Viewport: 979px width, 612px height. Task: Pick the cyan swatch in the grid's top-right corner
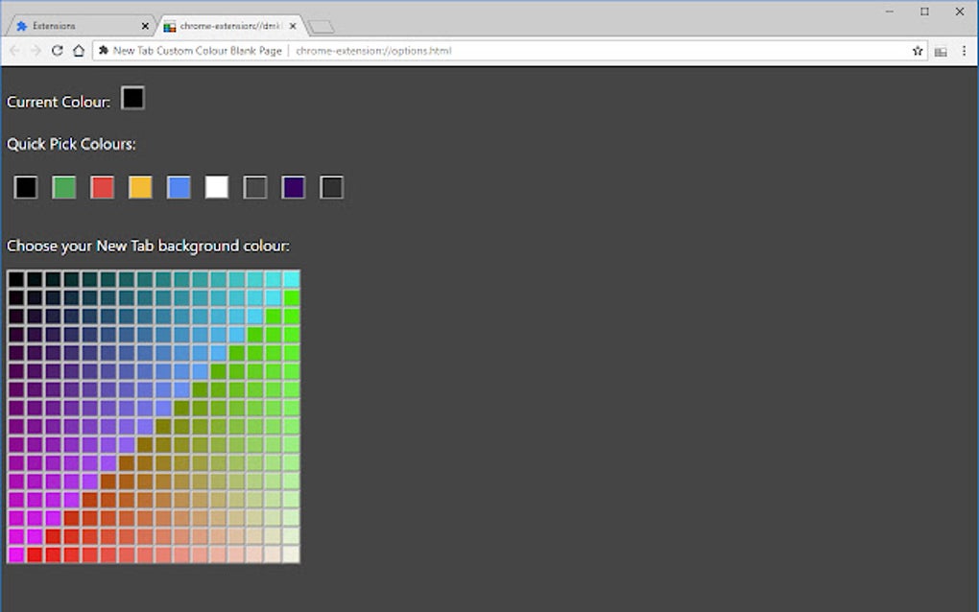coord(292,278)
